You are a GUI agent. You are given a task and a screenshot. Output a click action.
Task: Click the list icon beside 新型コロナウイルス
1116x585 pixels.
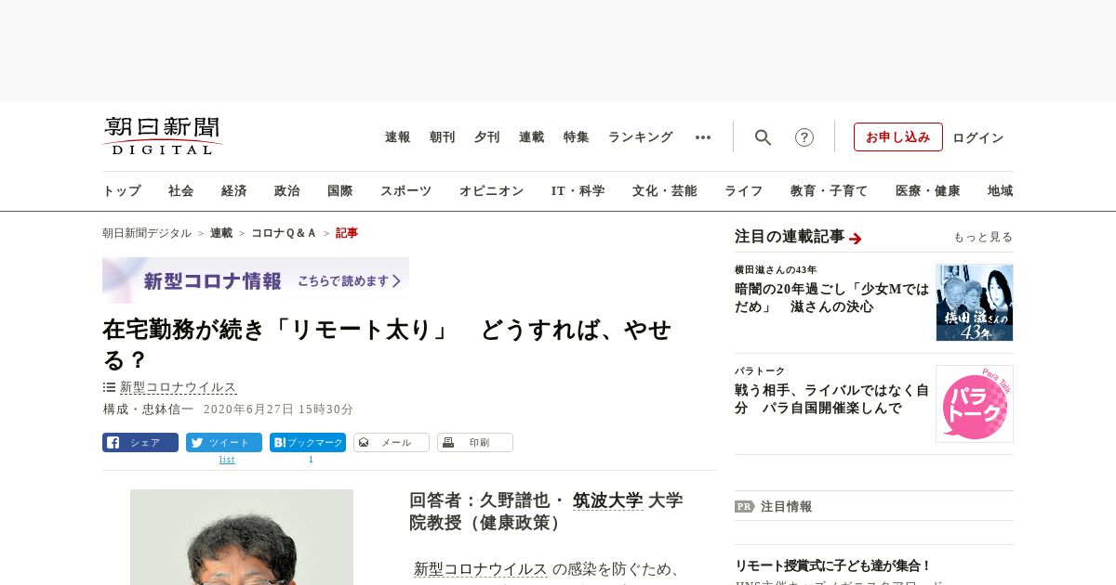click(x=109, y=387)
